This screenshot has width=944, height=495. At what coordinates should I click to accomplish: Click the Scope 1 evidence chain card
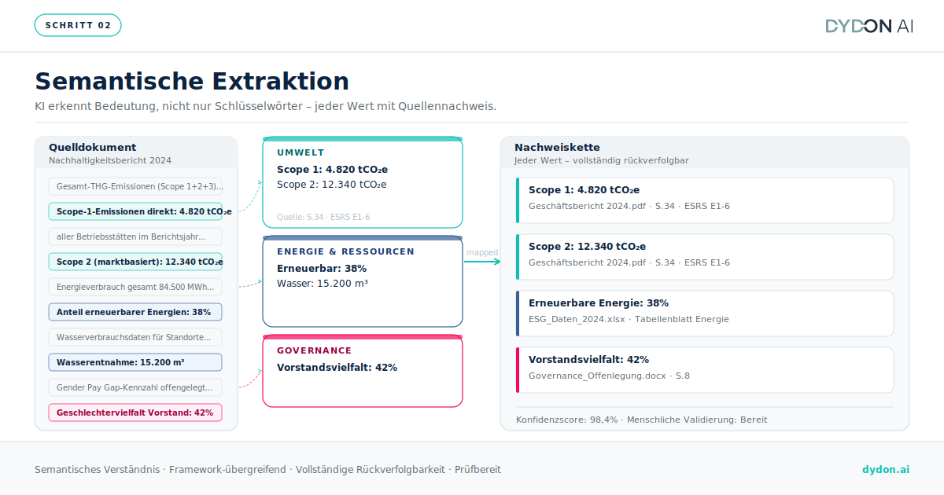(705, 200)
